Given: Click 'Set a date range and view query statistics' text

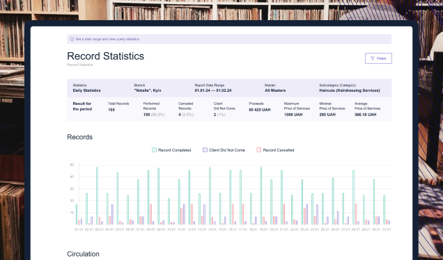Looking at the screenshot, I should pos(107,39).
